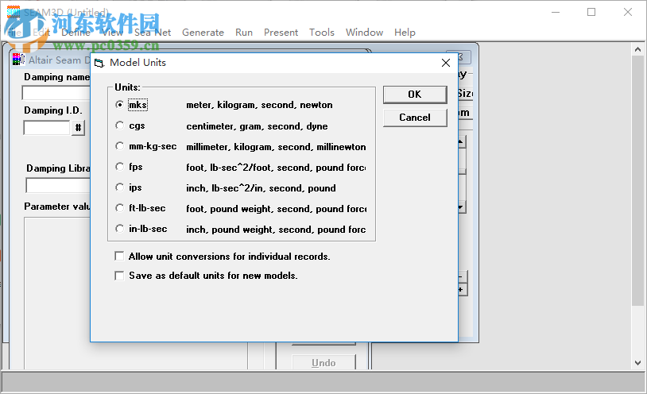Image resolution: width=647 pixels, height=394 pixels.
Task: Click the 'centimeter, gram, second, dyne' description
Action: pyautogui.click(x=257, y=126)
